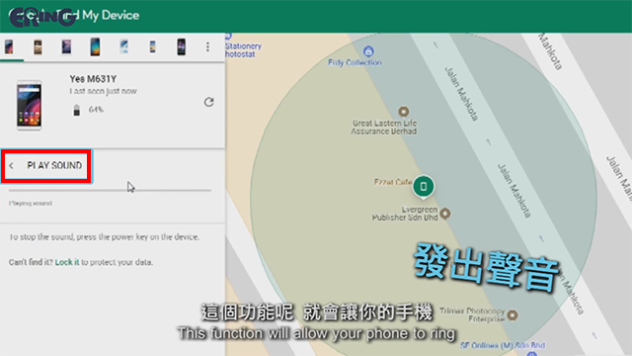Select the fifth device icon in list
Screen dimensions: 632x356
click(x=124, y=46)
